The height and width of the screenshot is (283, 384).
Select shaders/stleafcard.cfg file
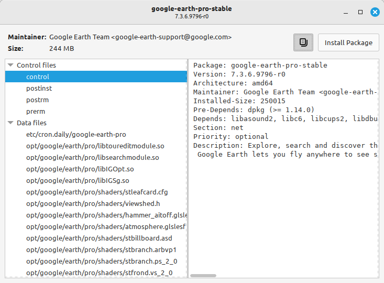pyautogui.click(x=96, y=192)
